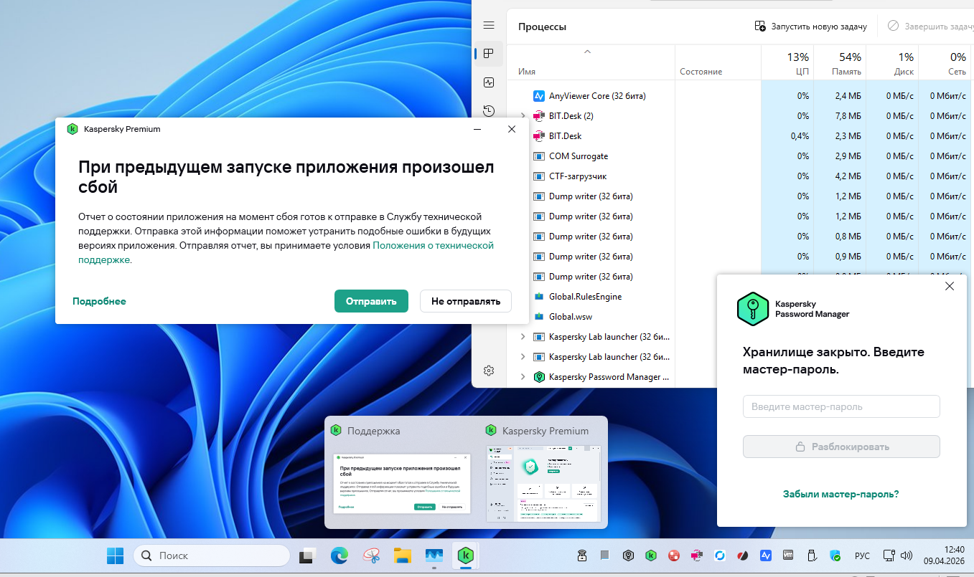
Task: Open the Подробнее link in the crash dialog
Action: coord(99,301)
